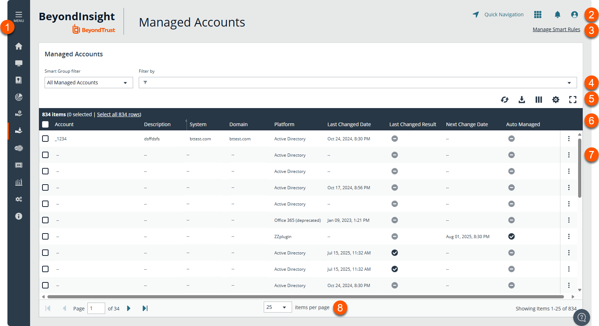Image resolution: width=599 pixels, height=326 pixels.
Task: Open actions menu for account _1234
Action: 569,139
